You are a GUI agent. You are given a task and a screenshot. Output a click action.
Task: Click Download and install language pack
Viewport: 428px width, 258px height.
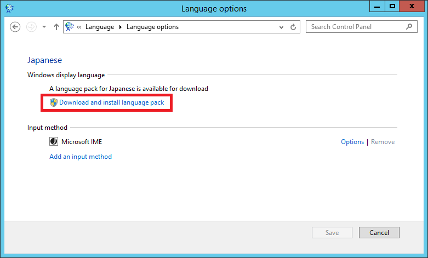[x=111, y=102]
